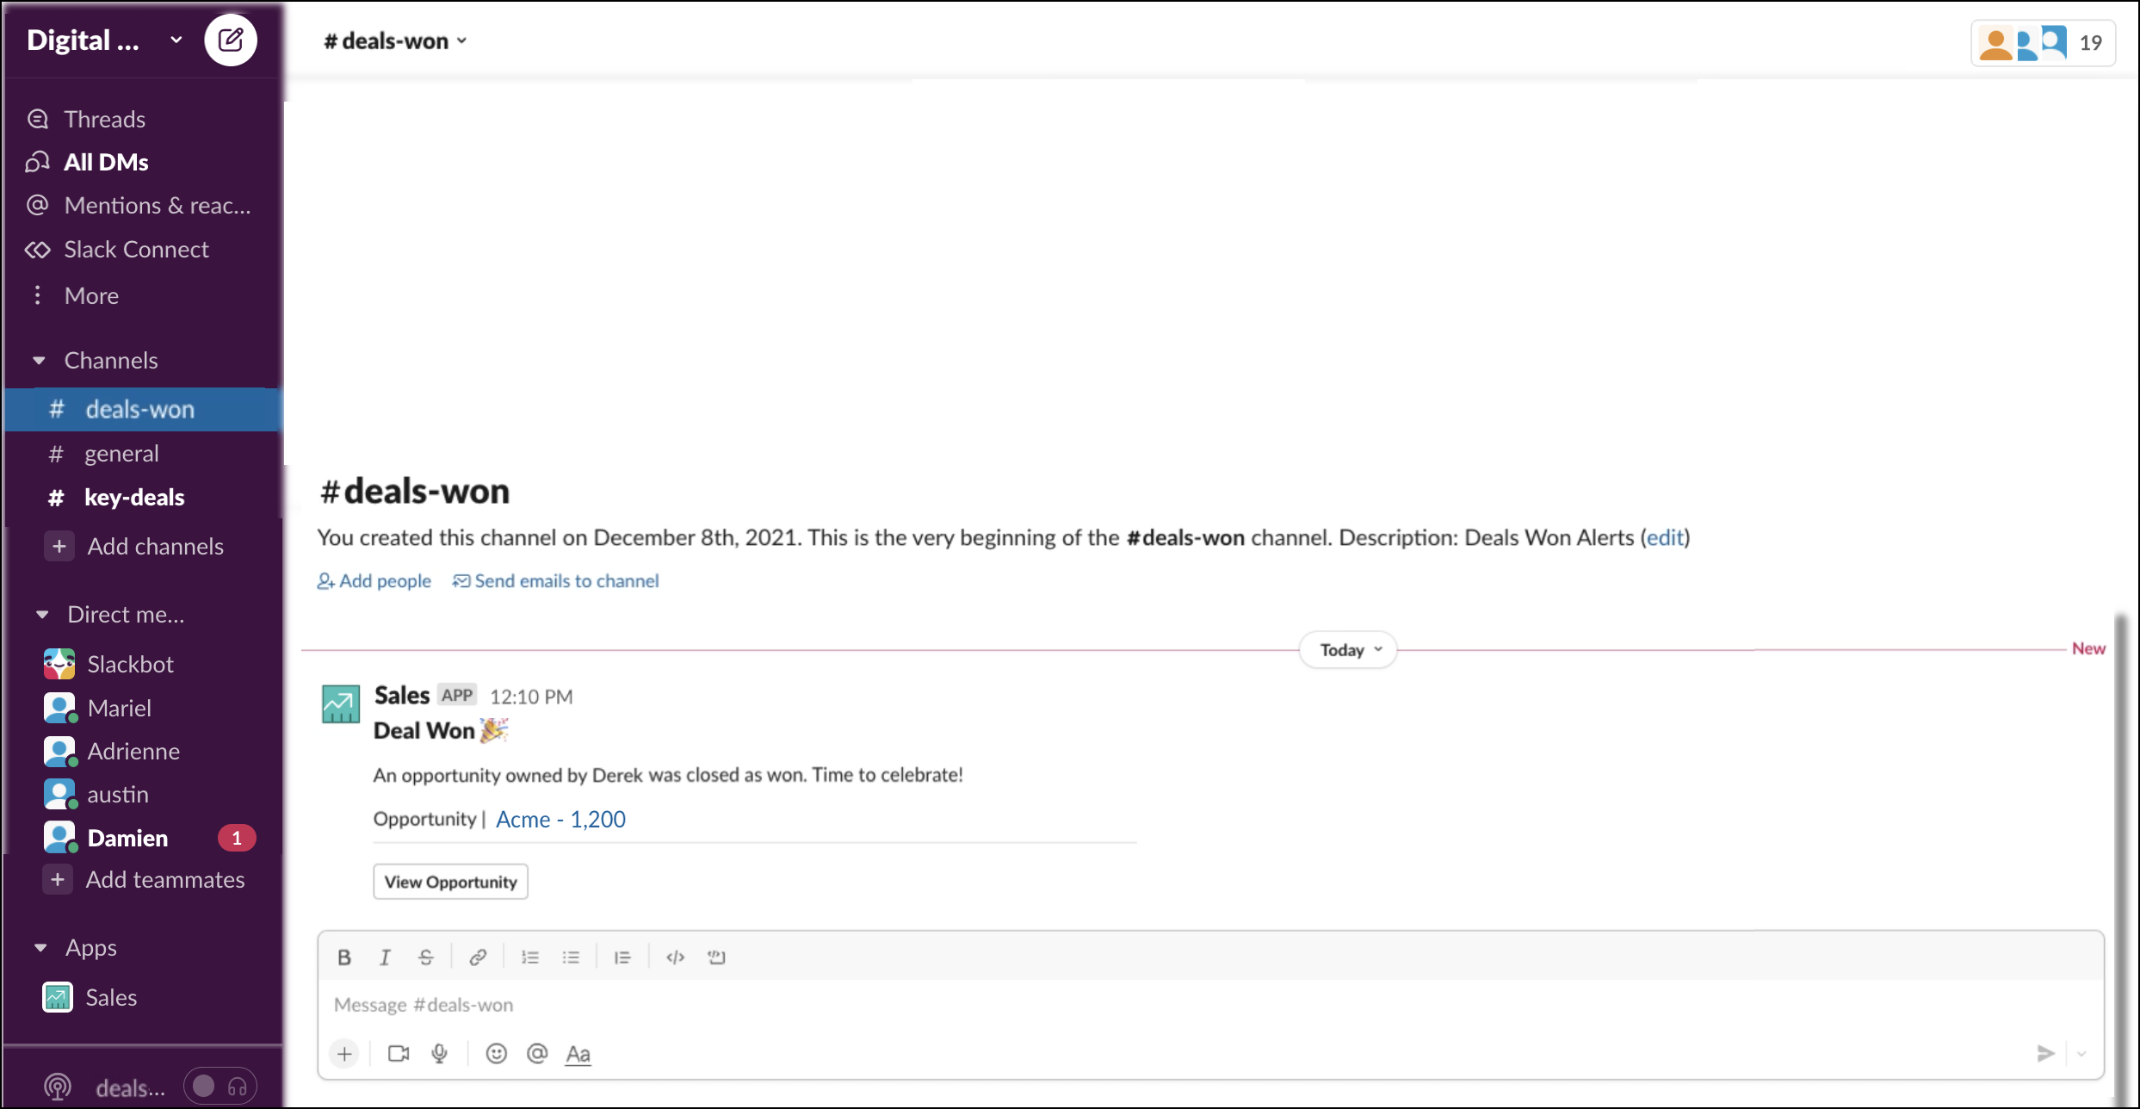The height and width of the screenshot is (1109, 2140).
Task: Click the View Opportunity button
Action: 450,882
